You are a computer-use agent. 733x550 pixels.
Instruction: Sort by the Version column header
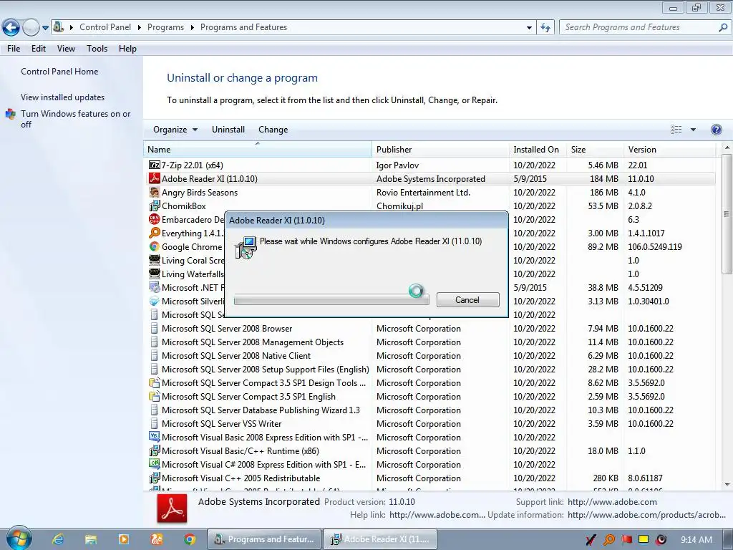coord(670,150)
